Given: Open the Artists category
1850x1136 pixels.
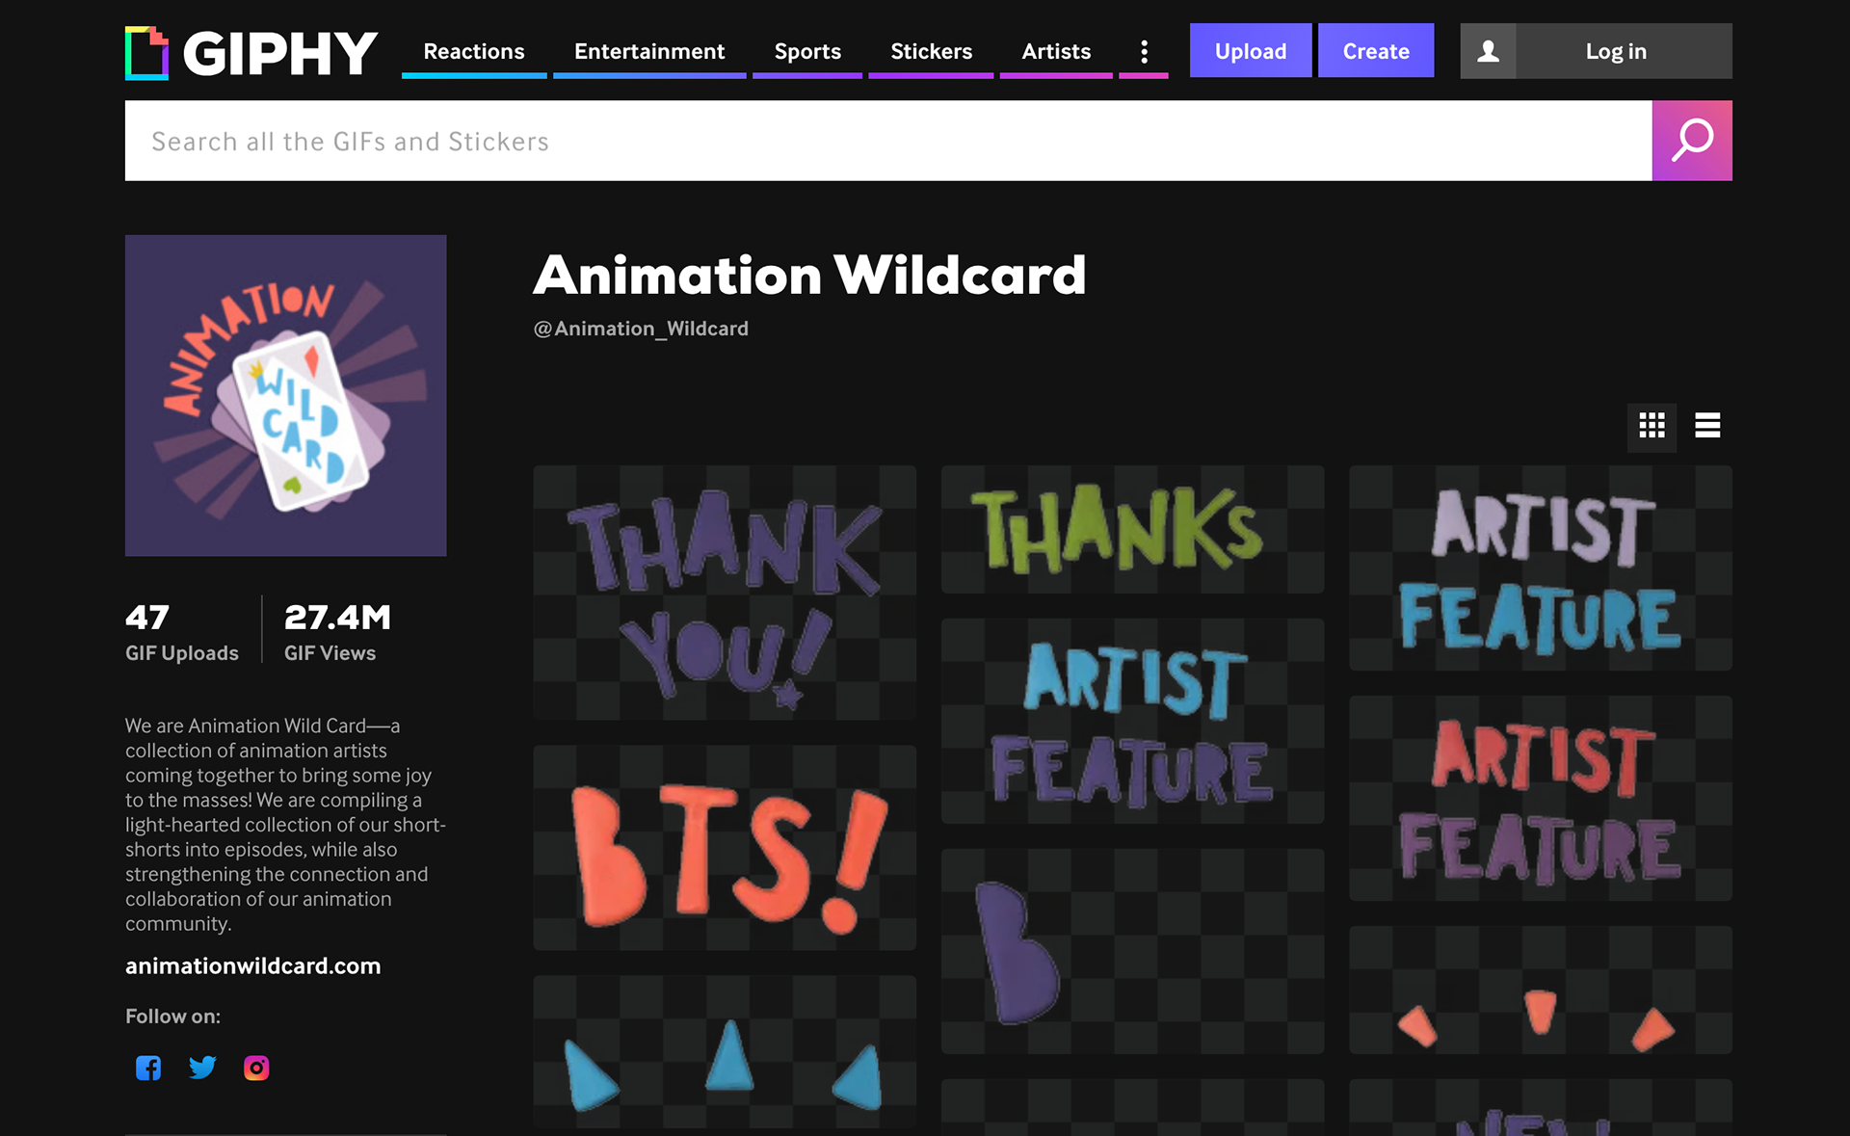Looking at the screenshot, I should [x=1056, y=51].
